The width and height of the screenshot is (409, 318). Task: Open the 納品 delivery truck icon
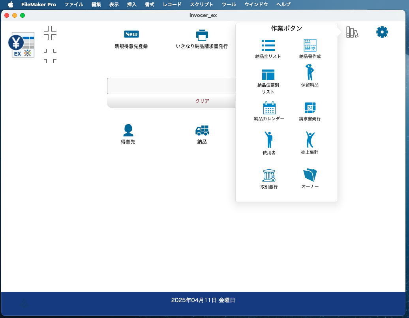pyautogui.click(x=202, y=130)
